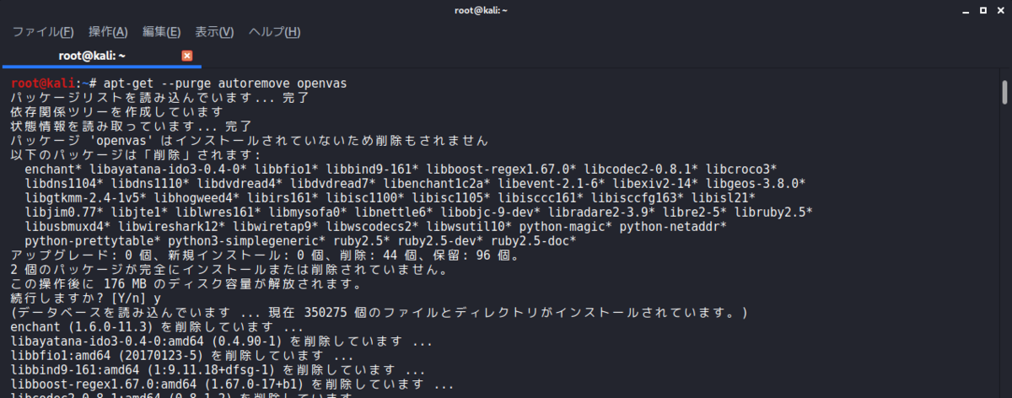Open the 操作(A) menu
Image resolution: width=1012 pixels, height=398 pixels.
click(x=108, y=32)
